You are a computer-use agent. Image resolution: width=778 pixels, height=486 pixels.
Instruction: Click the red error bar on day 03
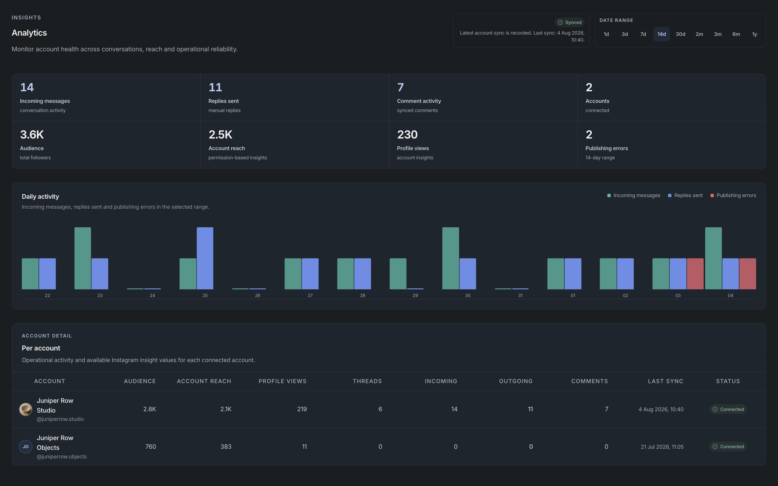pos(695,274)
